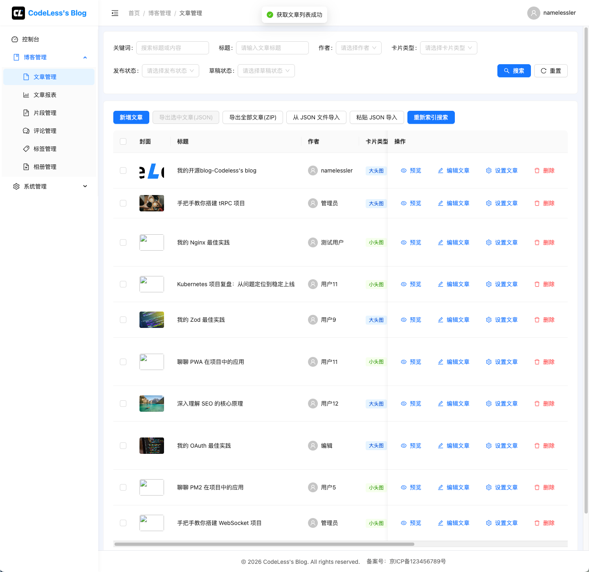This screenshot has width=589, height=572.
Task: Click the 系统管理 gear icon
Action: 16,186
